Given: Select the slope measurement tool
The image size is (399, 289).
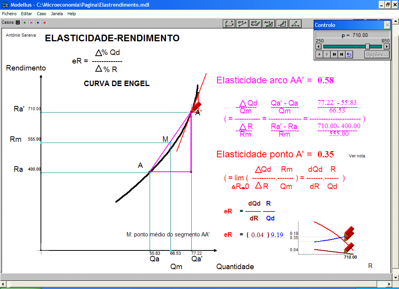Looking at the screenshot, I should [x=282, y=24].
